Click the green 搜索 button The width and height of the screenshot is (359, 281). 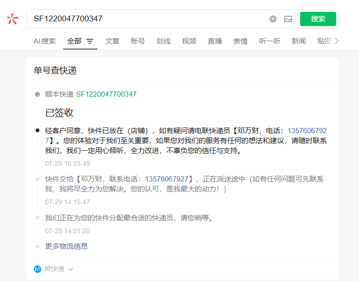[x=318, y=19]
